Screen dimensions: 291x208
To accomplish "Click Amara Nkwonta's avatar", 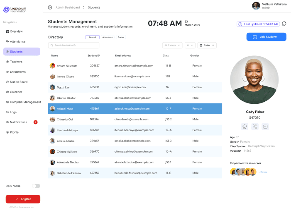I will click(x=52, y=66).
